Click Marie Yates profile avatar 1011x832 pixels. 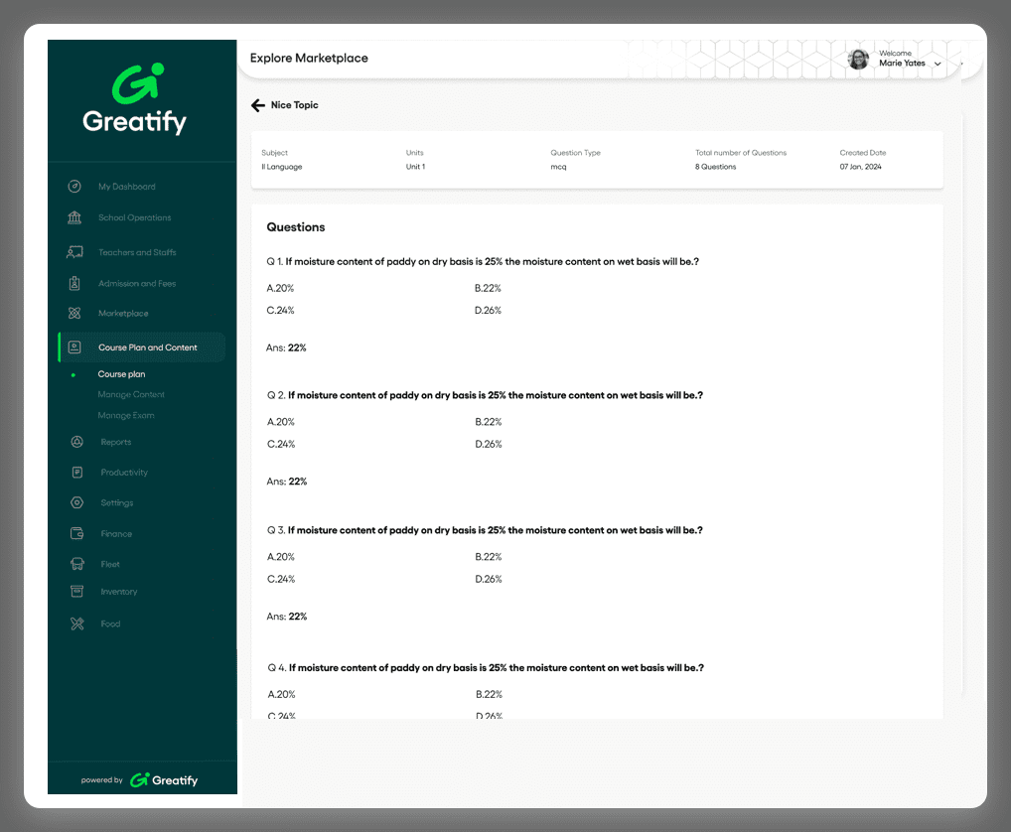[x=858, y=60]
